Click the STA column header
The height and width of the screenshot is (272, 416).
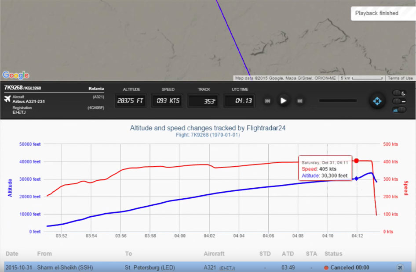click(x=311, y=254)
